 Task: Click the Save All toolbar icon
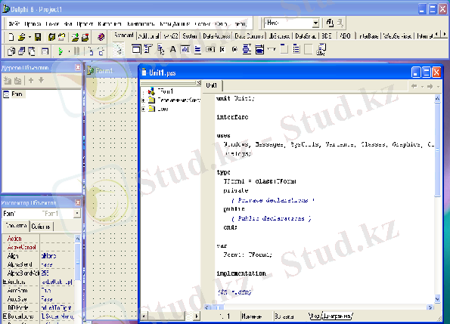click(51, 37)
